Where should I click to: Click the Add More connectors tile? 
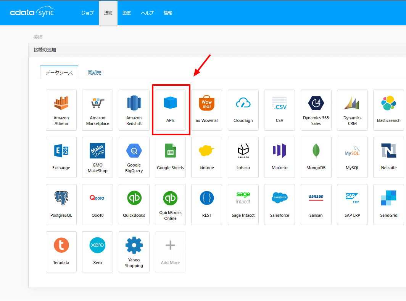pyautogui.click(x=170, y=252)
